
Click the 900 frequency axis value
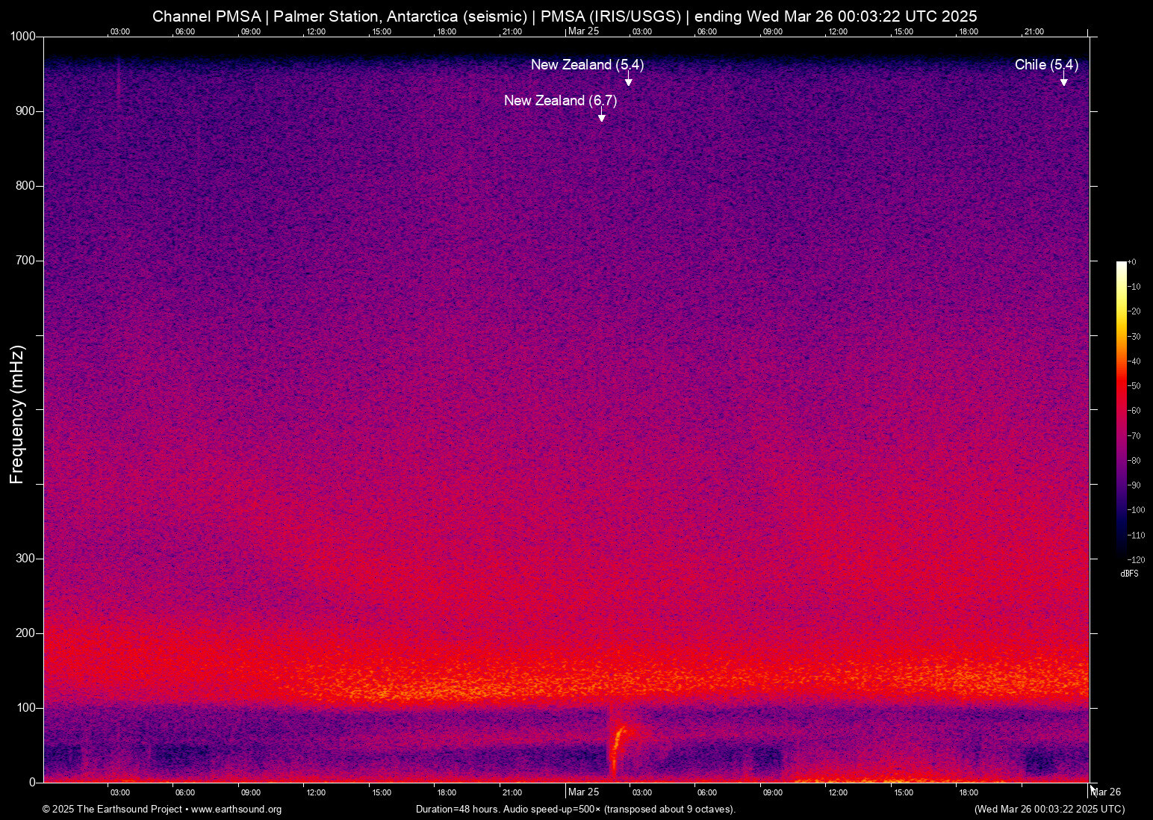tap(25, 111)
